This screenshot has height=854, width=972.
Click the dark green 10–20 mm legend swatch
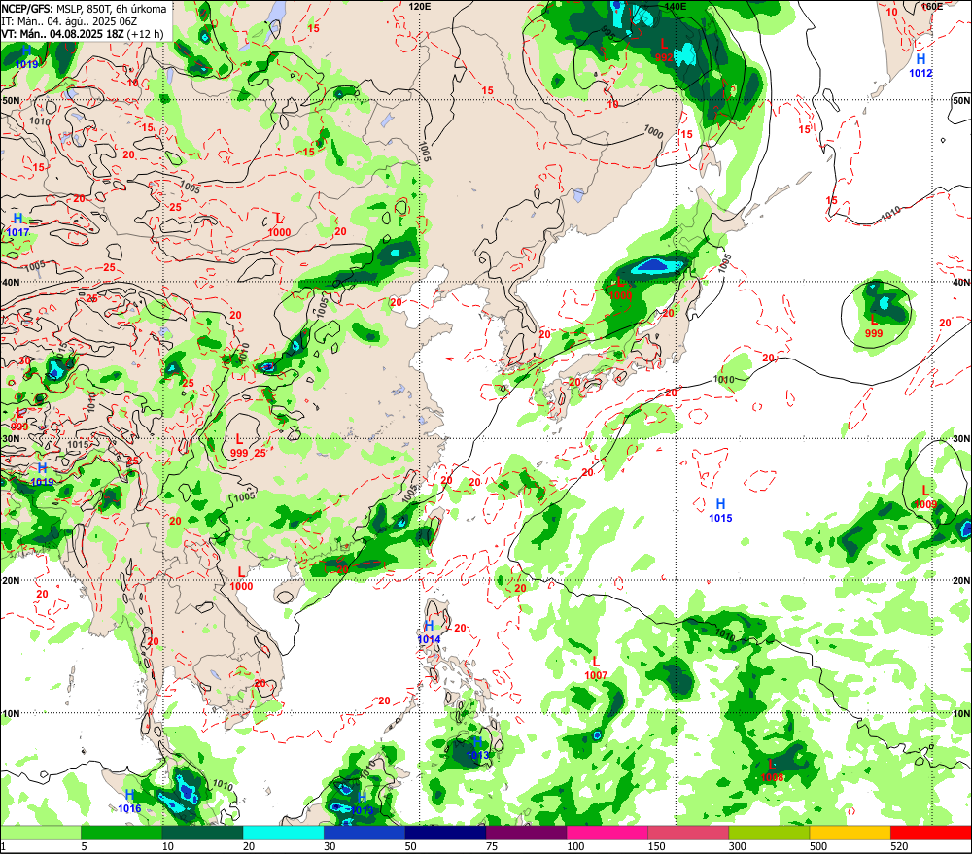pyautogui.click(x=203, y=833)
